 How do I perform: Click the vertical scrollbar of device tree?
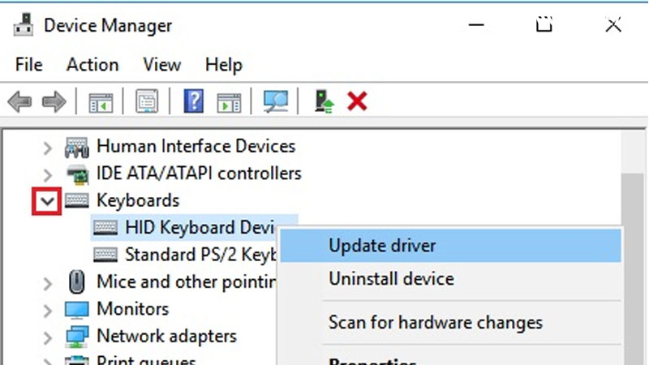coord(634,243)
